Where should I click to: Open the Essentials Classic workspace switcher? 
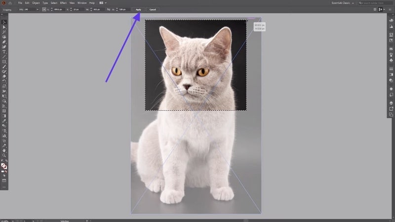(343, 3)
